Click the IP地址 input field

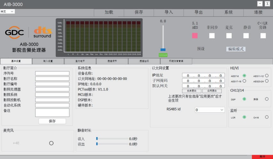pos(203,75)
